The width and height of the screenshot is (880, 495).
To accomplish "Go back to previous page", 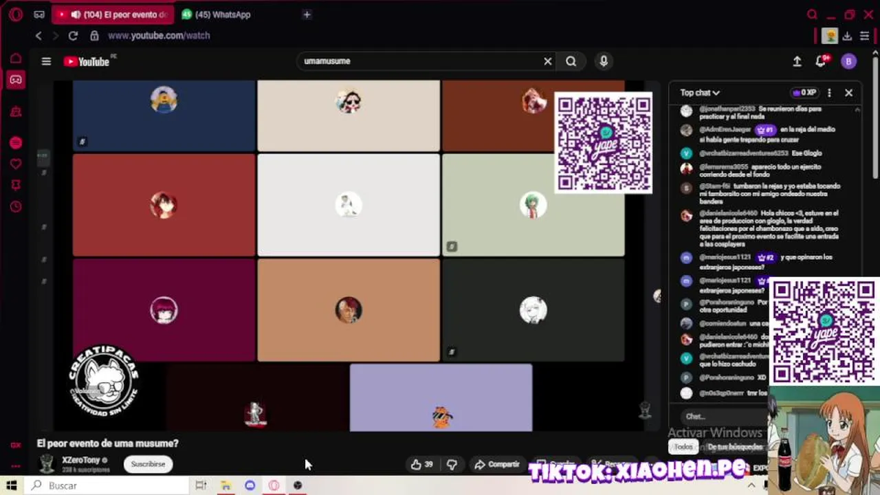I will [39, 36].
